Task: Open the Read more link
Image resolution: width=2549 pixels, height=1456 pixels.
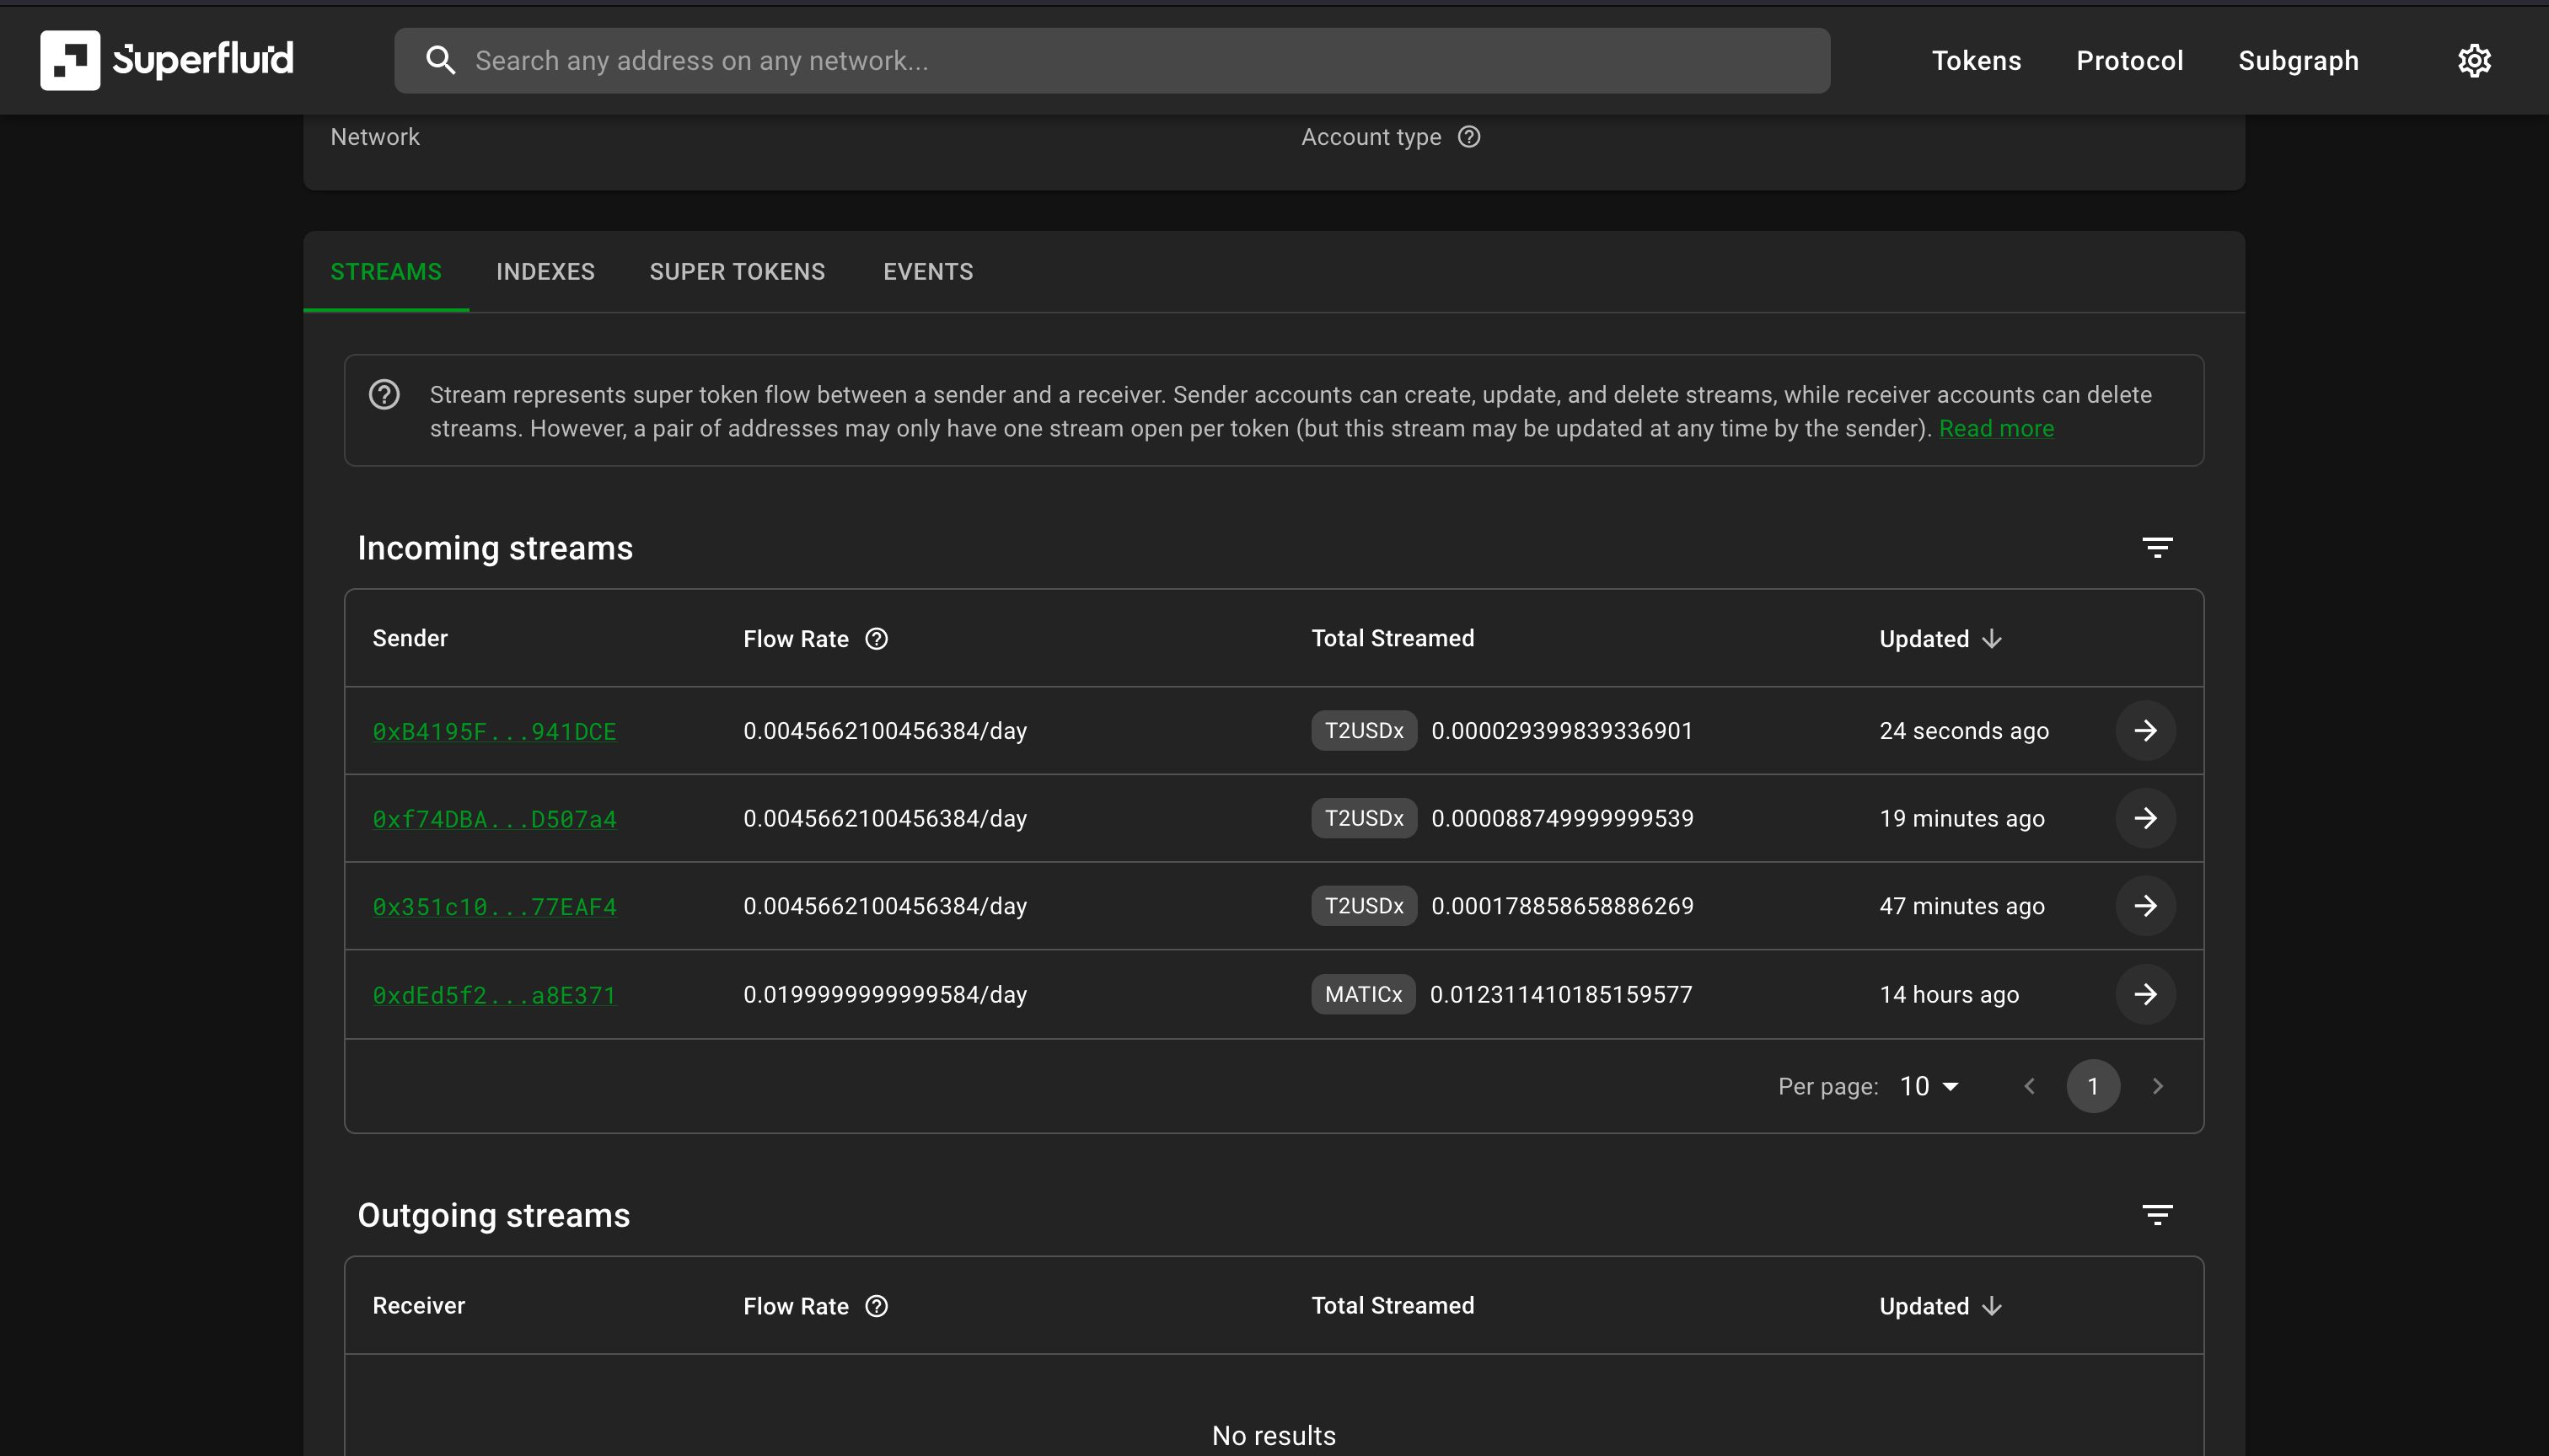Action: click(x=1996, y=429)
